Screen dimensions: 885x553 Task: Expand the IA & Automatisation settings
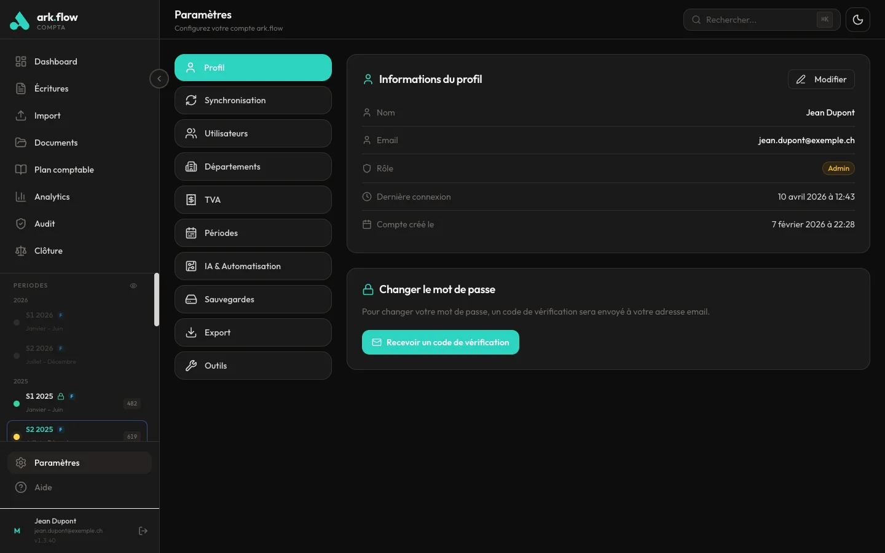pos(253,266)
